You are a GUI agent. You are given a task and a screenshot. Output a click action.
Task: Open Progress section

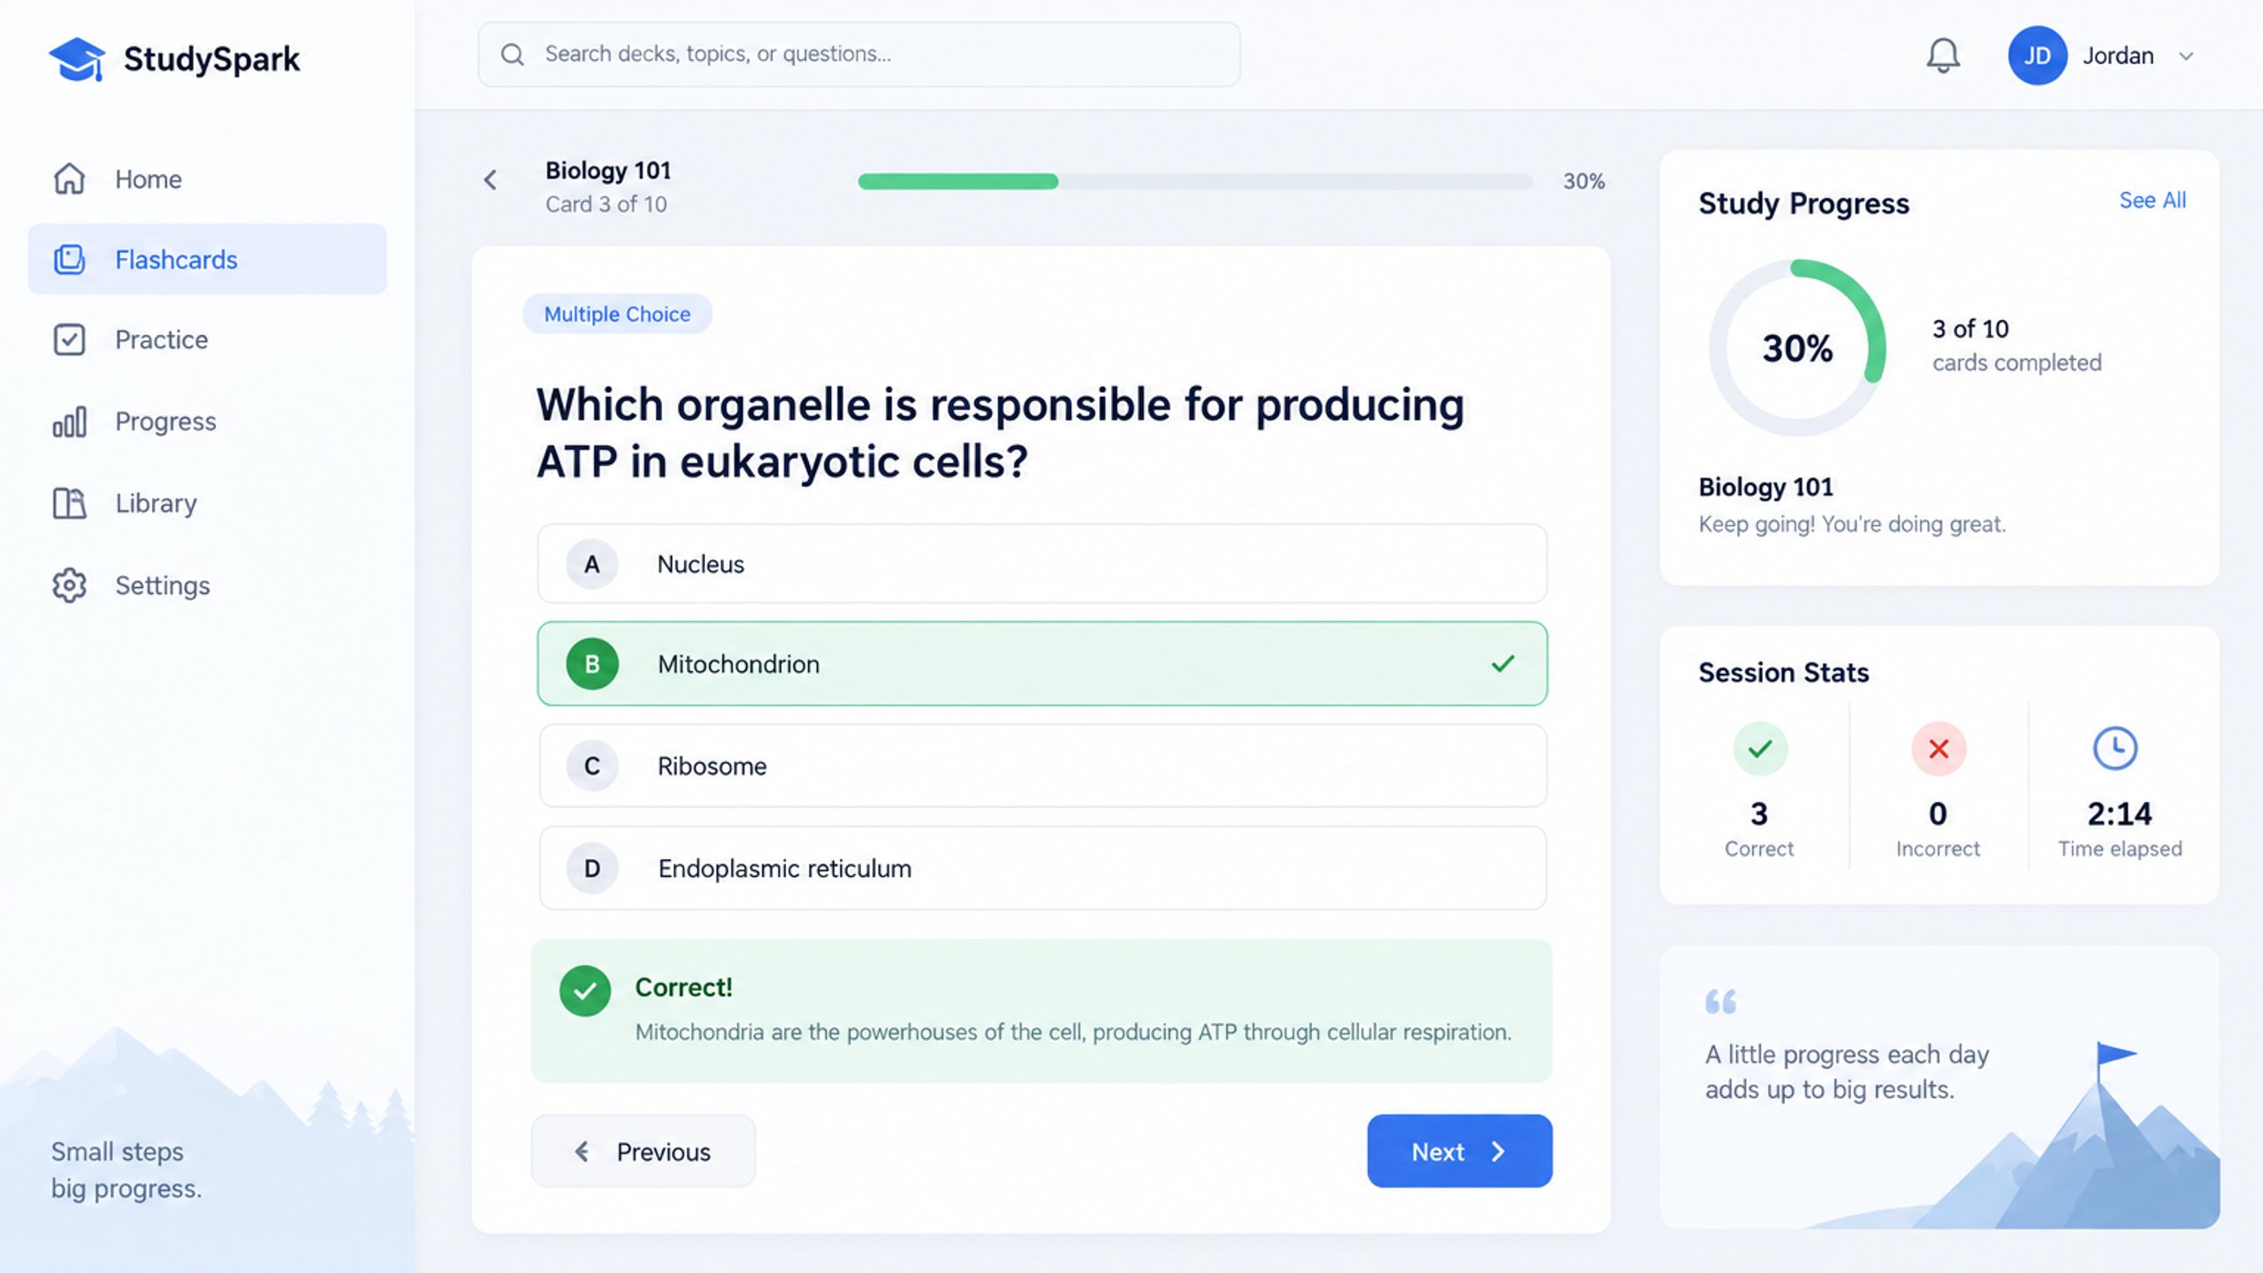click(x=207, y=422)
